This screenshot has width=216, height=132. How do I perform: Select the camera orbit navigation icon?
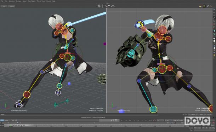click(99, 6)
